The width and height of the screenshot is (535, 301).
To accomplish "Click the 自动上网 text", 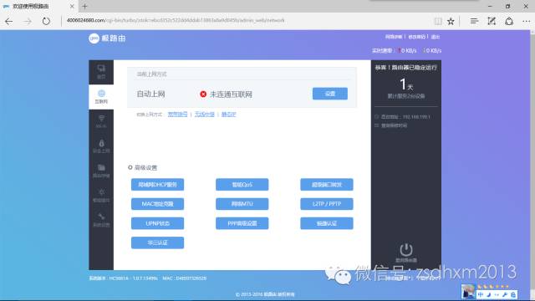I will pyautogui.click(x=150, y=94).
